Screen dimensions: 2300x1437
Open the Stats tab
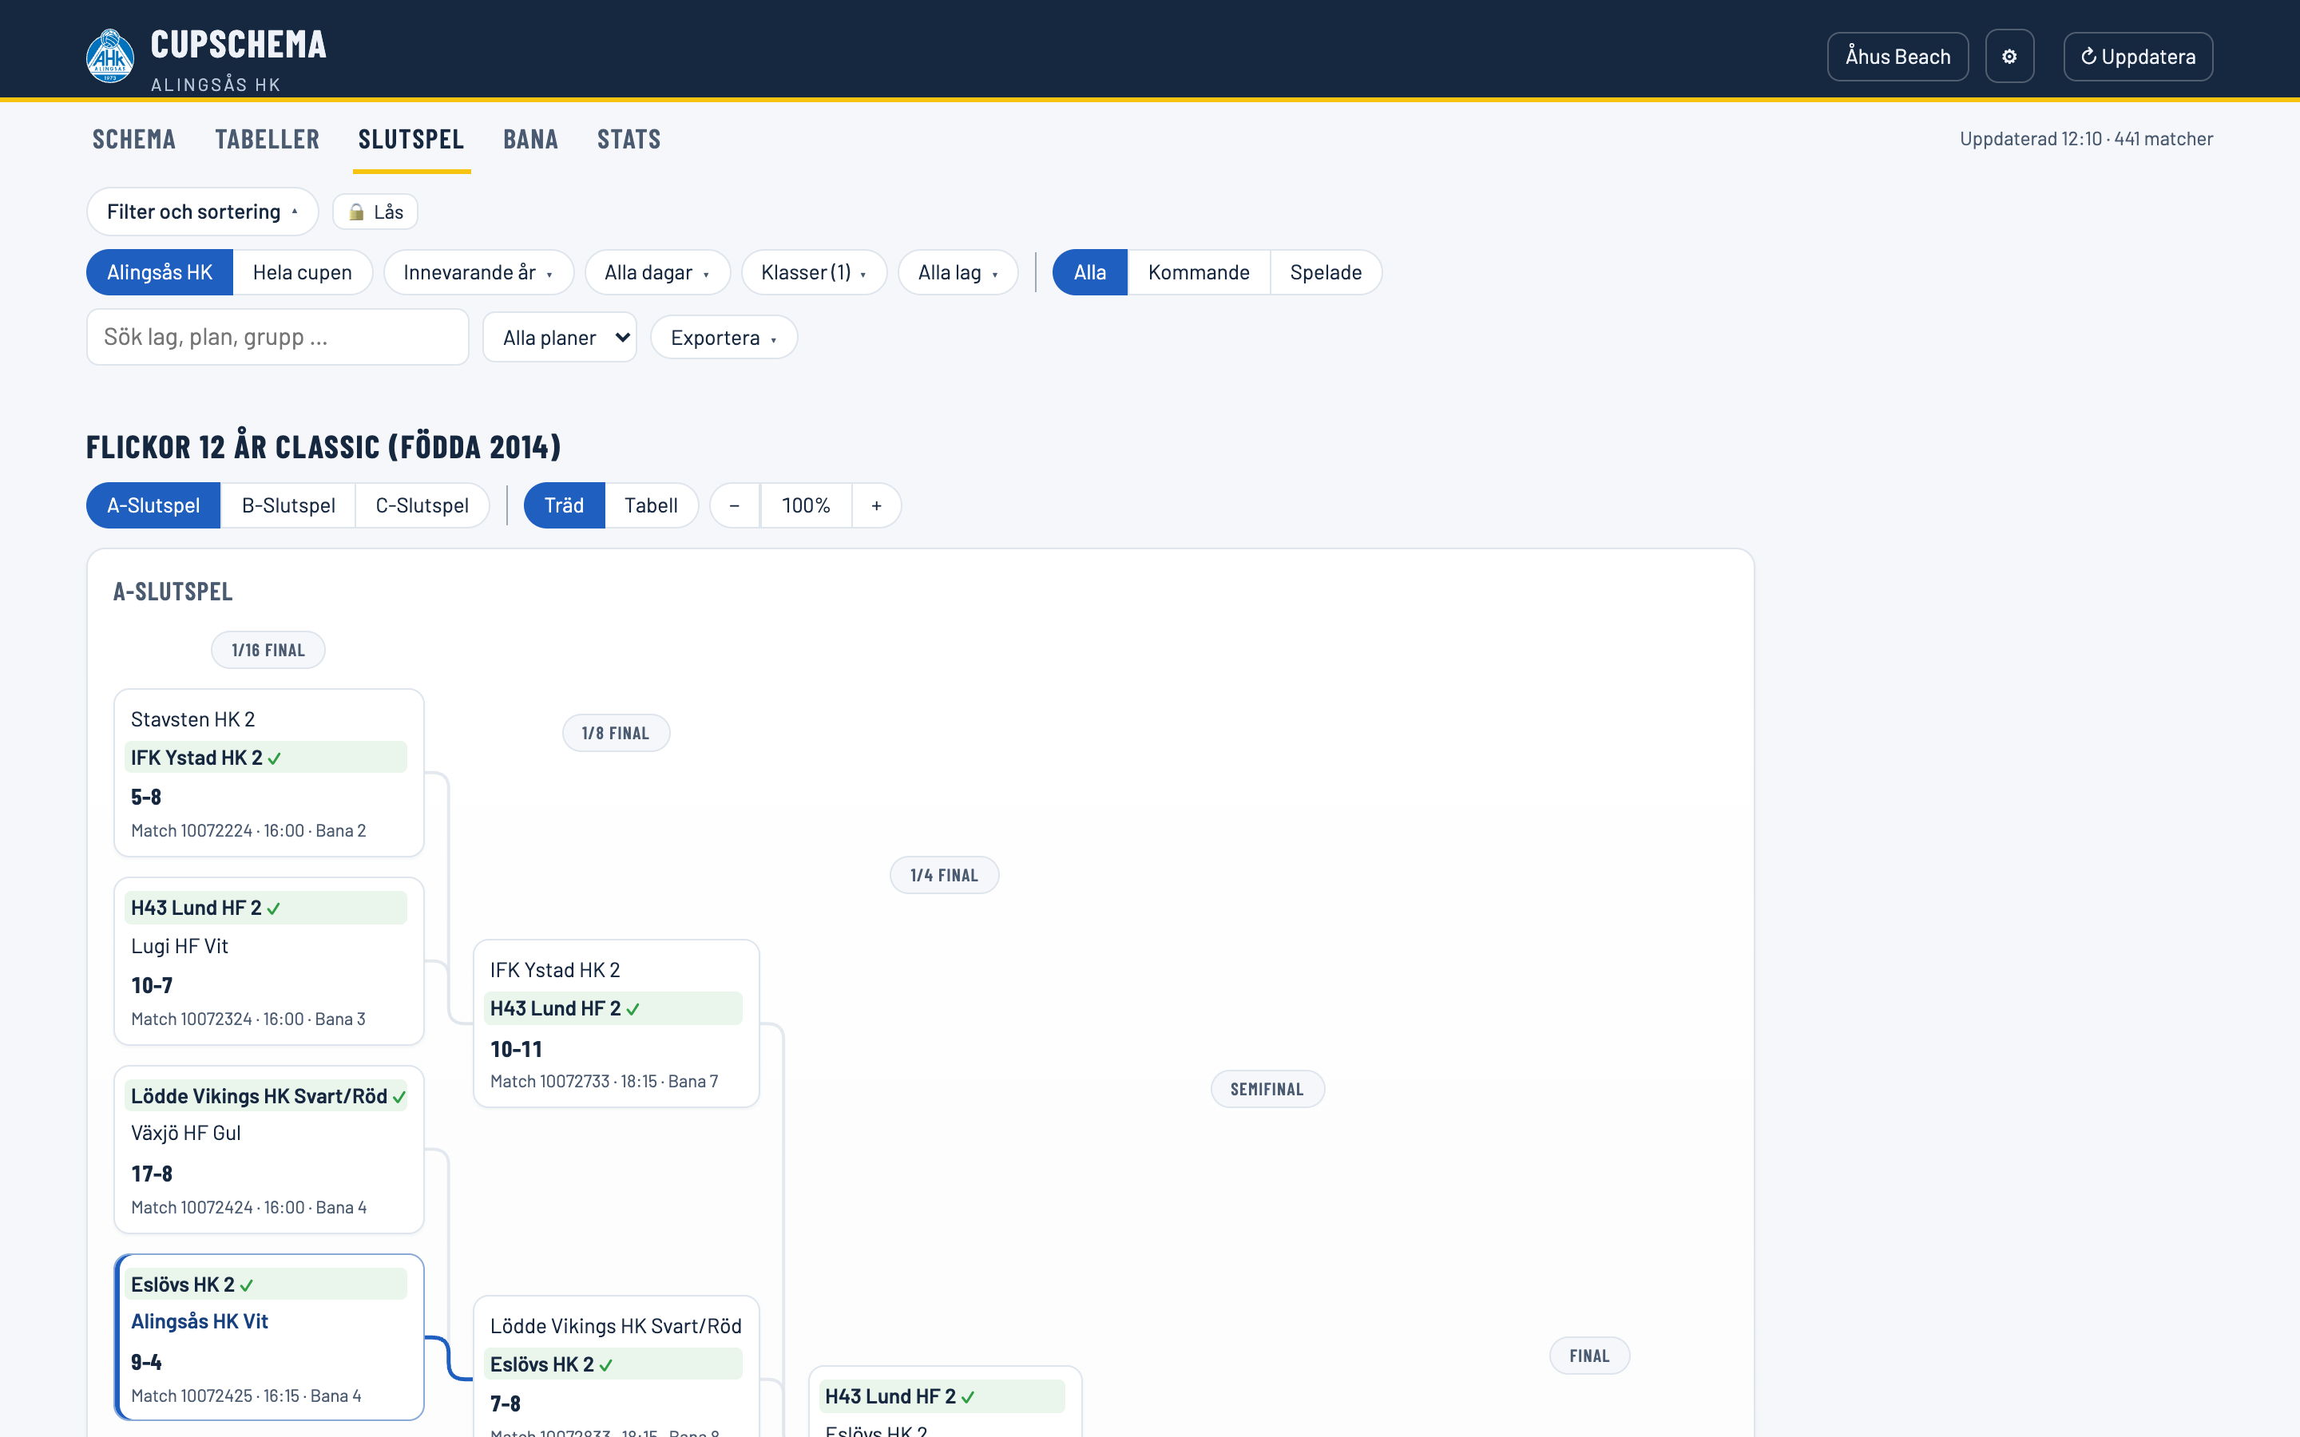click(629, 140)
